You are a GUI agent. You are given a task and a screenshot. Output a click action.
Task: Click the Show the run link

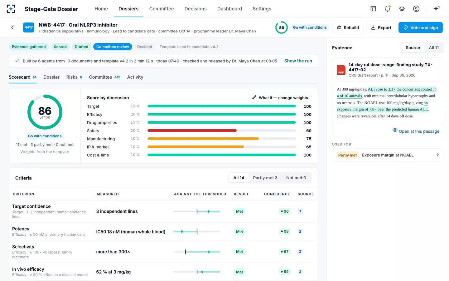298,61
